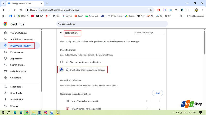Viewport: 206px width, 115px height.
Task: Open Privacy and security section
Action: pos(20,46)
